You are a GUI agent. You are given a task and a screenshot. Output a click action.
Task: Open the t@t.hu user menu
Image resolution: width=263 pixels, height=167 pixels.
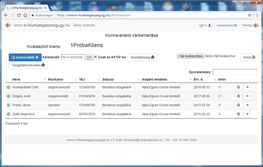click(x=205, y=25)
